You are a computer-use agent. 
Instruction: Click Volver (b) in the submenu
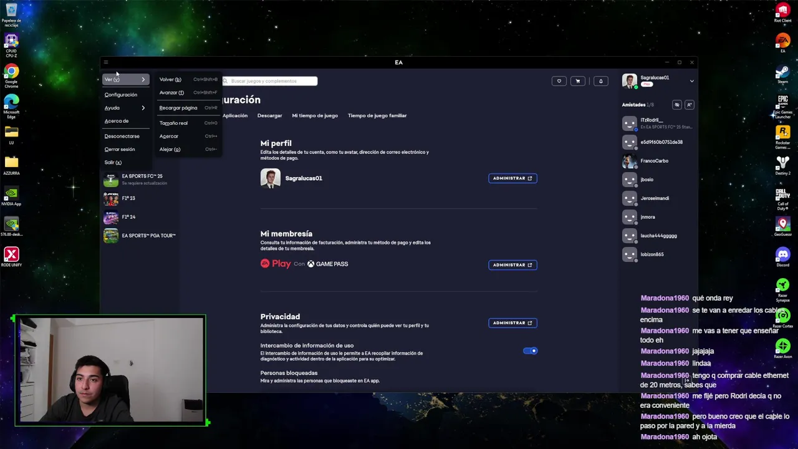tap(188, 79)
